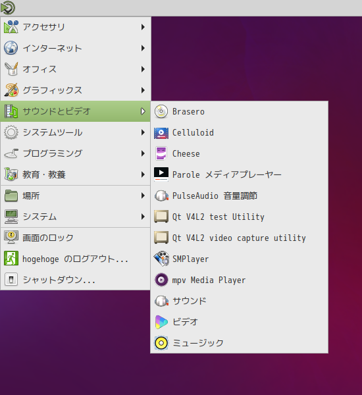
Task: Click the purple Cheese webcam icon
Action: pos(161,153)
